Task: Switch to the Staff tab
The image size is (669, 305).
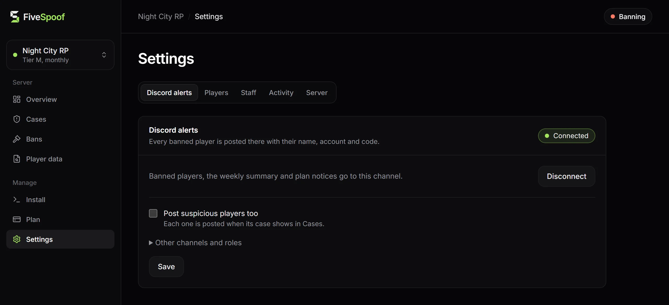Action: pos(249,92)
